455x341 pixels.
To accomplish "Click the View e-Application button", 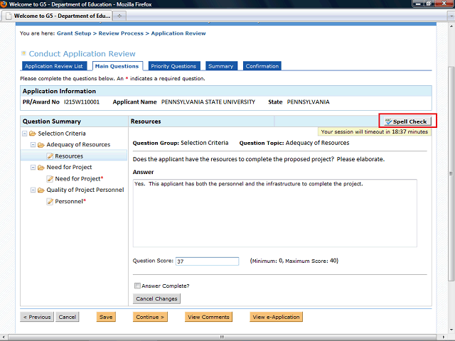I will tap(277, 317).
